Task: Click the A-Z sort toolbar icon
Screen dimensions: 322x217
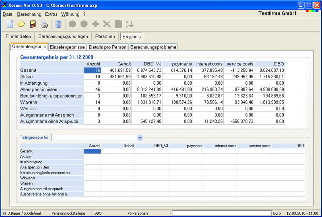Action: [x=130, y=24]
